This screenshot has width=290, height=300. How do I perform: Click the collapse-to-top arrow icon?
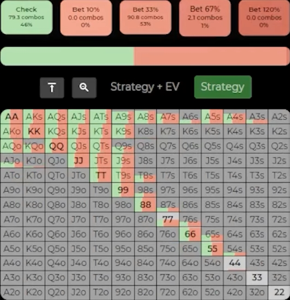[x=52, y=87]
